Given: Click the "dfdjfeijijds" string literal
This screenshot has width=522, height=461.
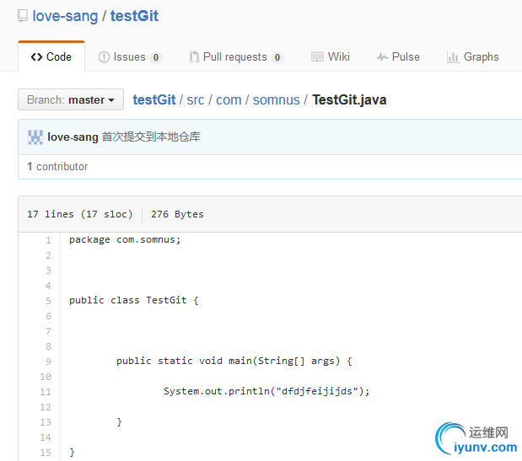Looking at the screenshot, I should click(x=317, y=391).
